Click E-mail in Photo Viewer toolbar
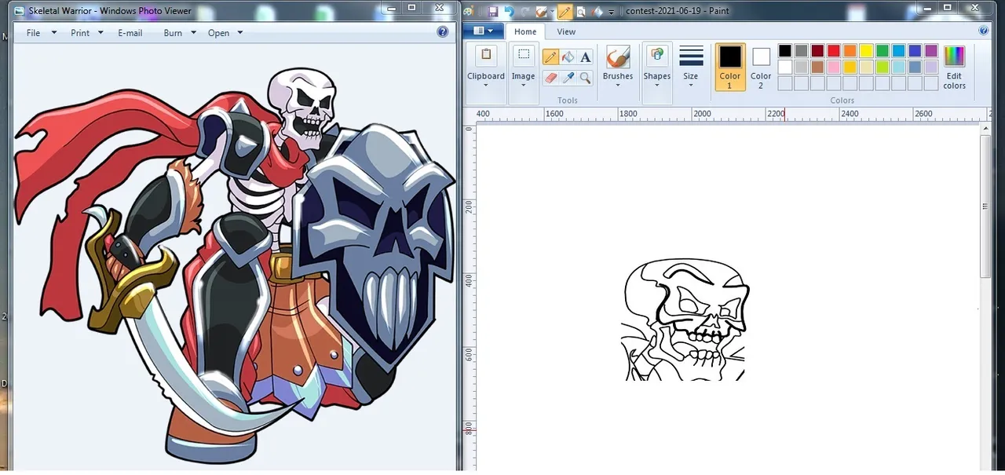Screen dimensions: 1005x475 [x=130, y=33]
